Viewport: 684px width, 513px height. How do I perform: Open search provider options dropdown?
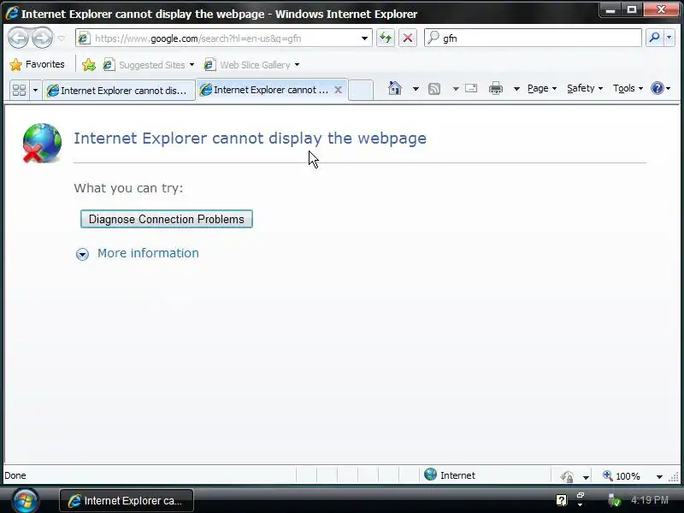point(669,38)
